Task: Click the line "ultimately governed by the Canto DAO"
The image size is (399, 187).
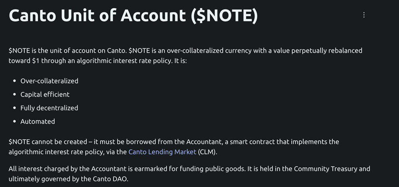Action: pos(68,179)
